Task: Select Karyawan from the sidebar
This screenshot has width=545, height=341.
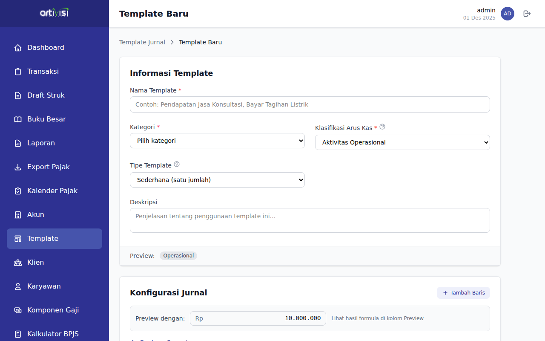Action: pos(44,286)
